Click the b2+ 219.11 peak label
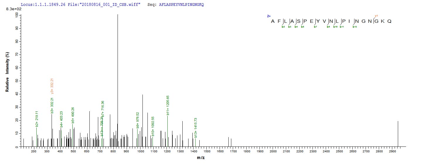Screen dimensions: 421x164 coord(37,119)
